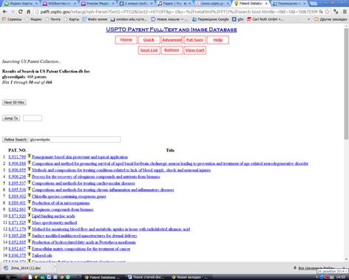Click the Bottom button
Viewport: 349px width, 280px height.
point(172,50)
